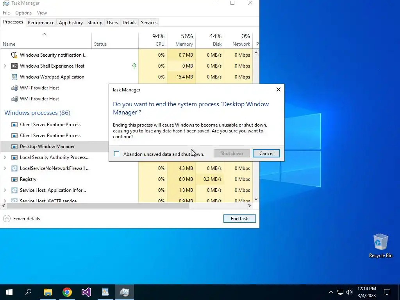
Task: Open network status tray icon
Action: [x=340, y=292]
